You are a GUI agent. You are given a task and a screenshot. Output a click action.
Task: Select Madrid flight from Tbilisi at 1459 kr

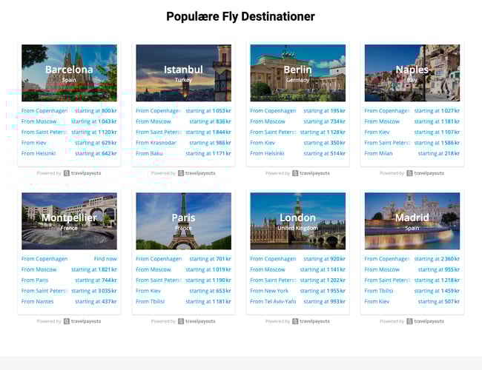(412, 291)
